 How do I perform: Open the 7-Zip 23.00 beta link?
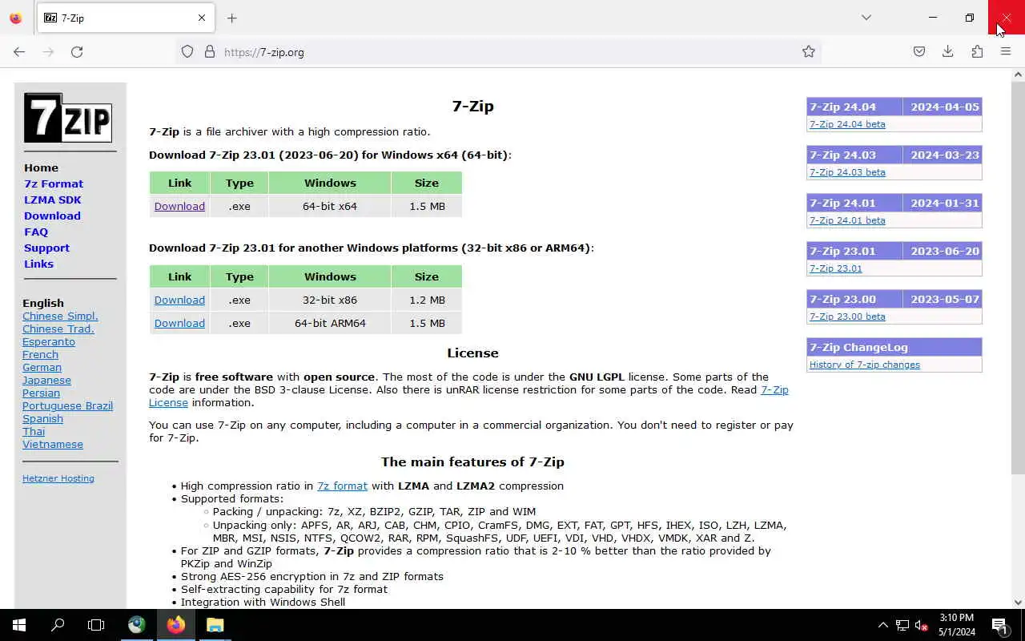coord(847,316)
